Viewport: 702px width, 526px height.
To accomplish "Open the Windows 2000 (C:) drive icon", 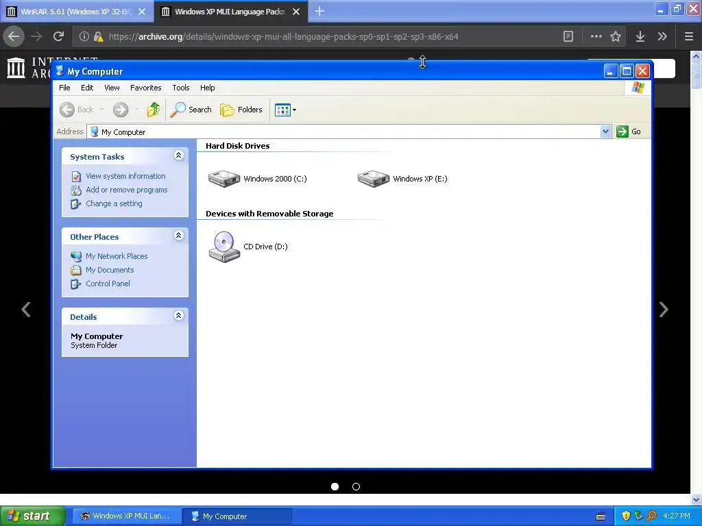I will (224, 179).
